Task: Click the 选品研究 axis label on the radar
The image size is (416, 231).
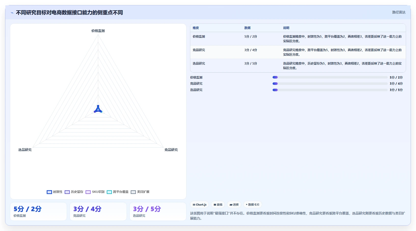Action: 25,150
